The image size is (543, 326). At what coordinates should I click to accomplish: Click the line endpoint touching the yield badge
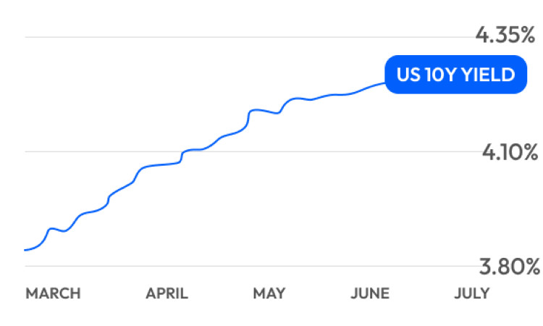383,83
